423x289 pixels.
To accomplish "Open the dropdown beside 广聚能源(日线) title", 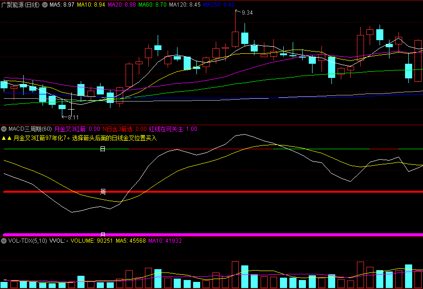I will (x=45, y=5).
